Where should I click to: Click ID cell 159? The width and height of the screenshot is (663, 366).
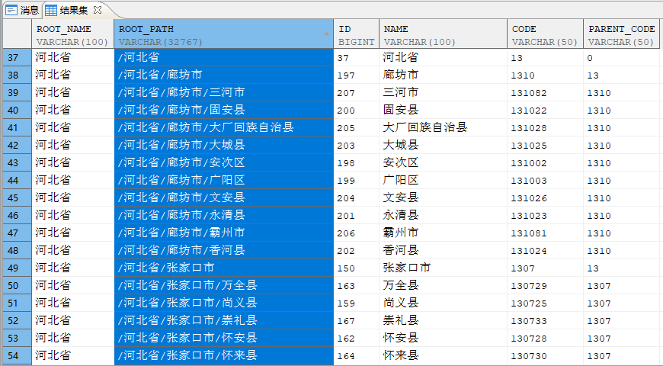pos(357,303)
